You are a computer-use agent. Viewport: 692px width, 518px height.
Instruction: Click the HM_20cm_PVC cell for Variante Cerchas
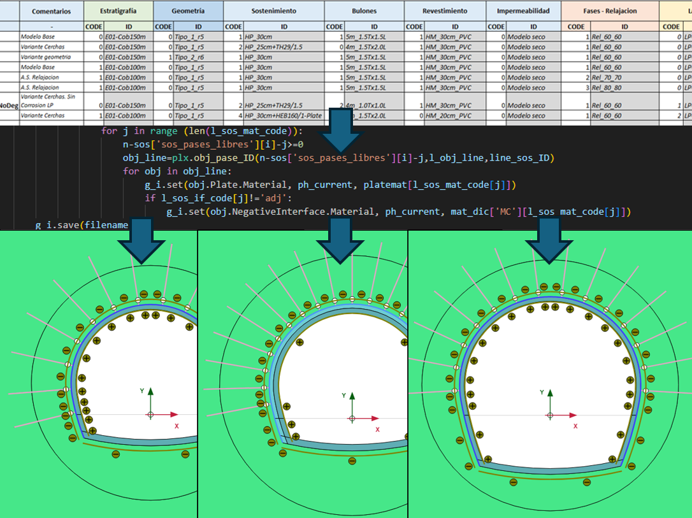(x=448, y=116)
